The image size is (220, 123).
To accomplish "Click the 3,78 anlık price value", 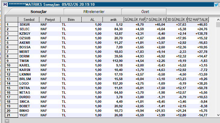I will click(119, 97).
